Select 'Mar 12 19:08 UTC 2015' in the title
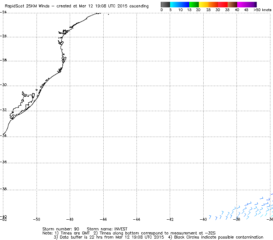The height and width of the screenshot is (240, 273). 103,6
